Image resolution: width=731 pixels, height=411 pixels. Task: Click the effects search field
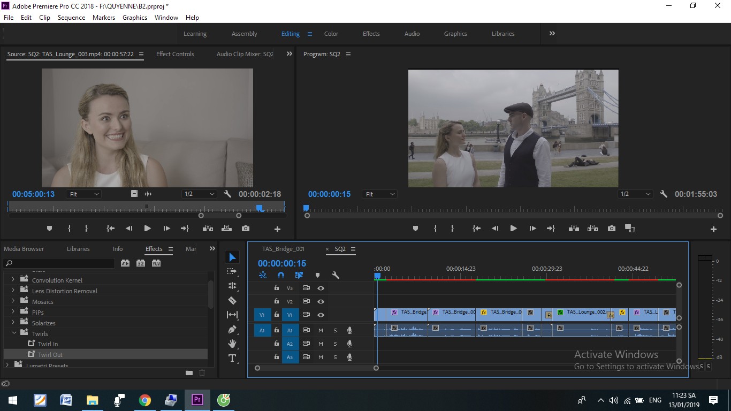pyautogui.click(x=59, y=263)
